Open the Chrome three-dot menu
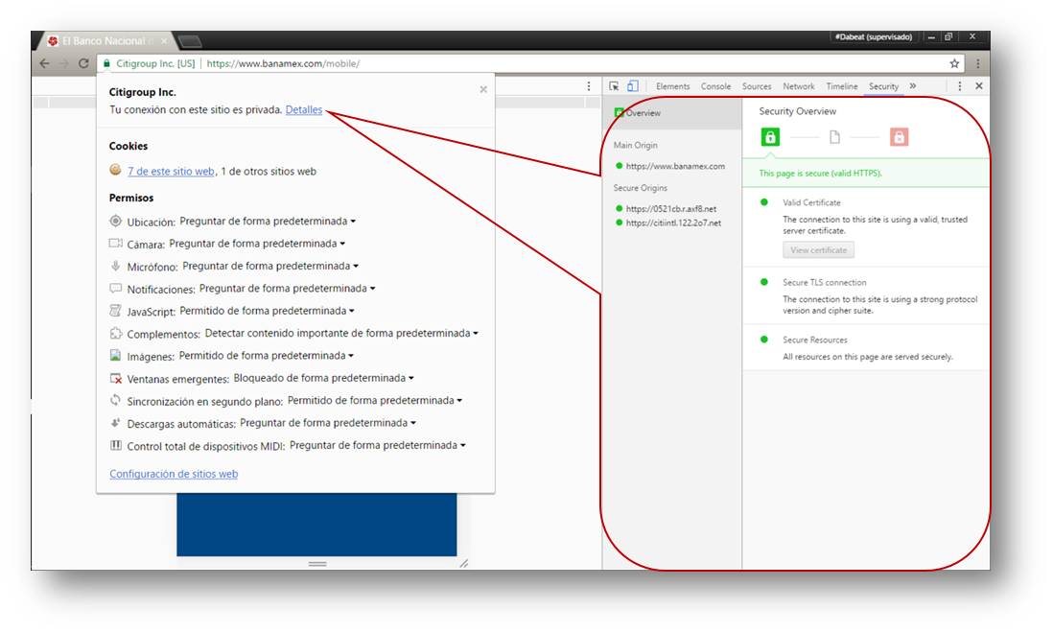Image resolution: width=1053 pixels, height=633 pixels. click(978, 63)
